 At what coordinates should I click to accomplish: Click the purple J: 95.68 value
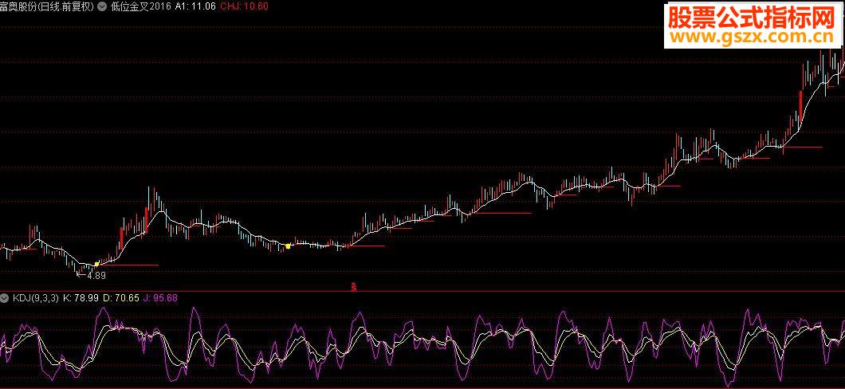161,297
